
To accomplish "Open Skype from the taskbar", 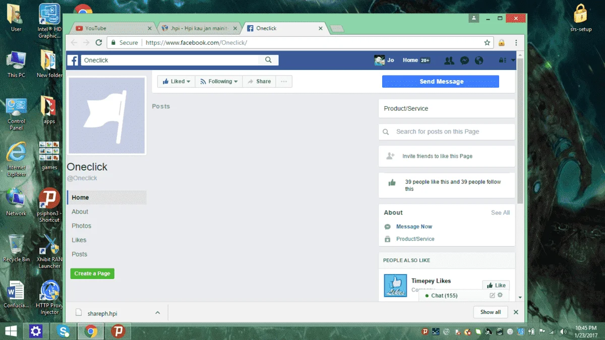I will point(64,331).
